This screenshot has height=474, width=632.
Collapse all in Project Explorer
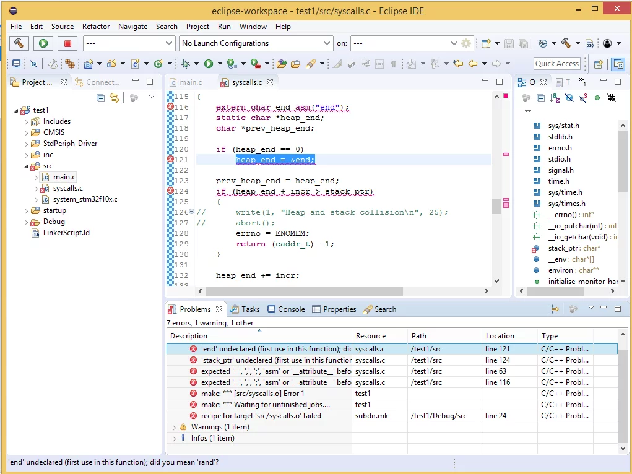click(101, 98)
